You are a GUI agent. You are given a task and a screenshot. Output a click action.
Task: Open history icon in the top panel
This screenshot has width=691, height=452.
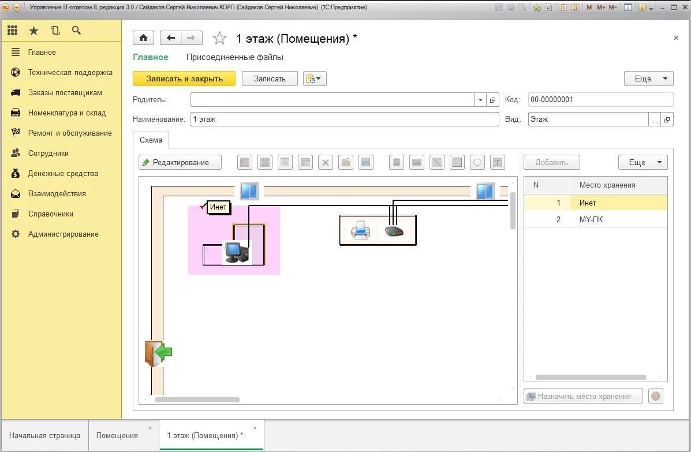[55, 31]
